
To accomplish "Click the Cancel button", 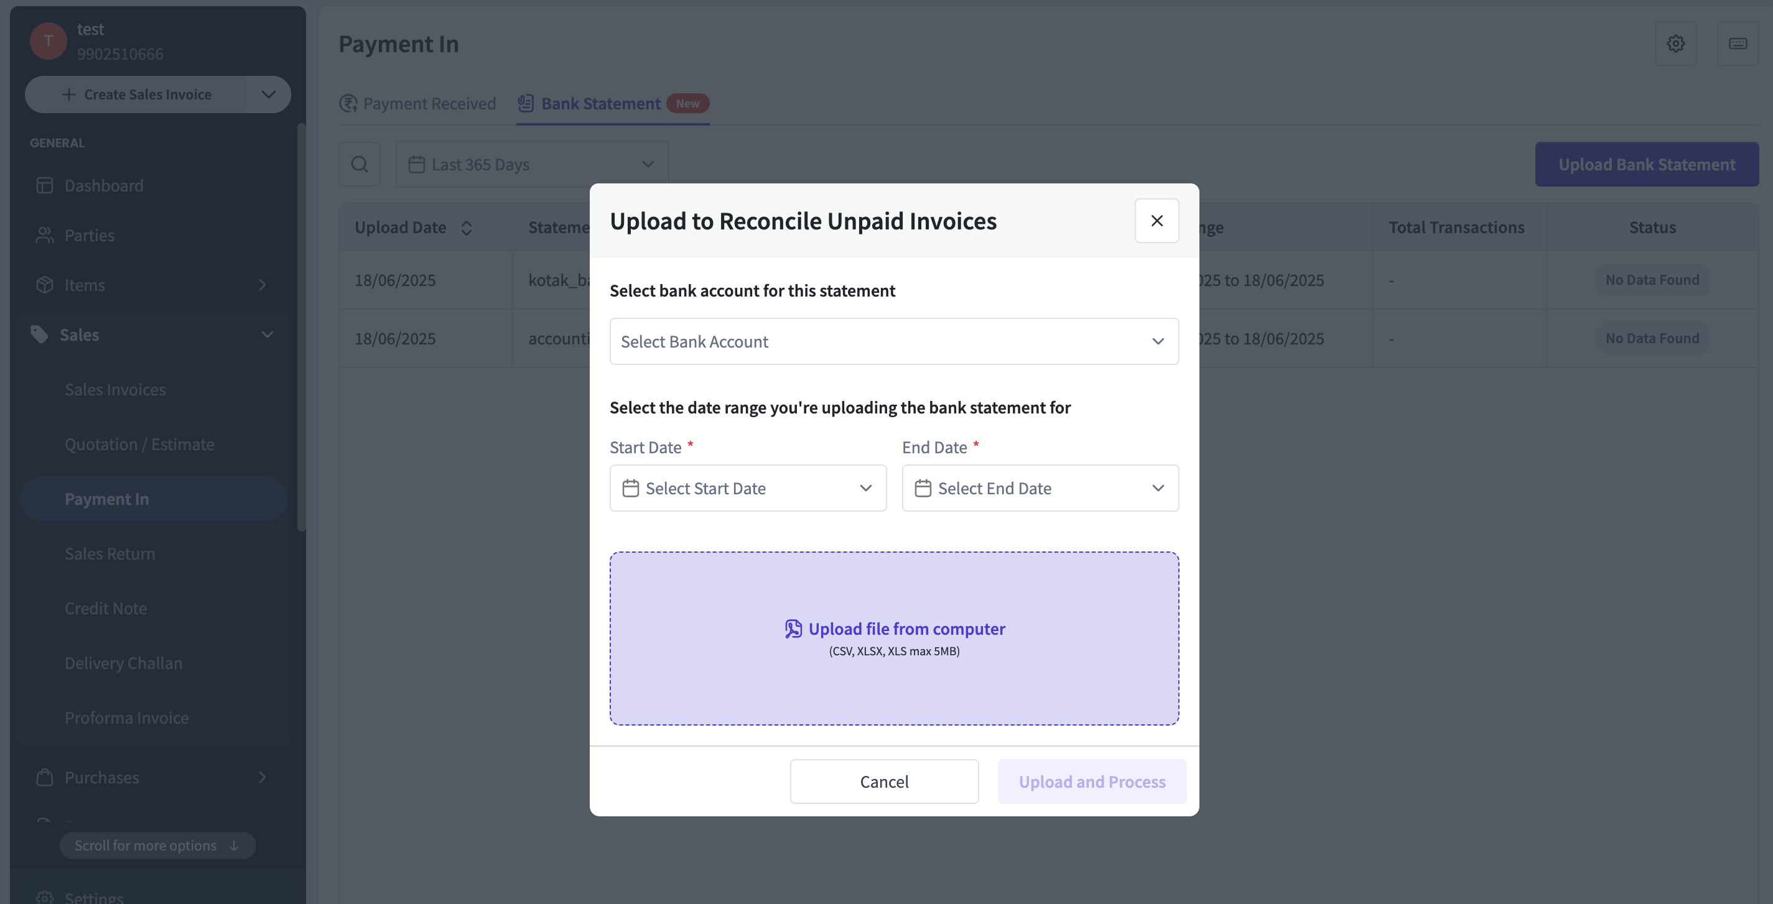I will [884, 781].
